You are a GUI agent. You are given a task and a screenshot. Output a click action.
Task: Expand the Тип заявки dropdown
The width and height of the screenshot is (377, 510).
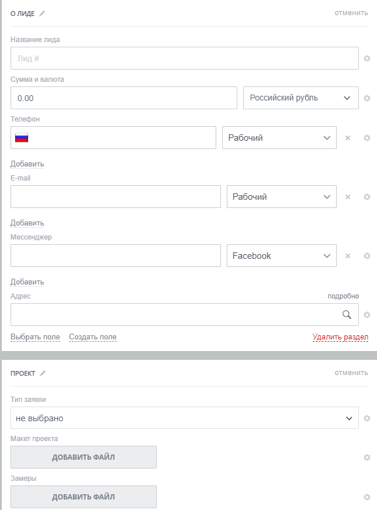point(185,418)
